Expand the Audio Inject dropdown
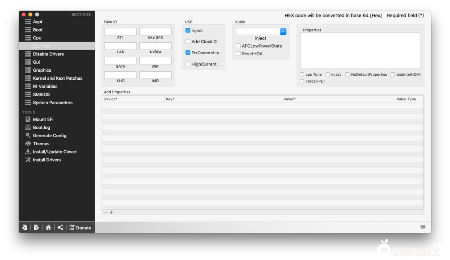 pyautogui.click(x=283, y=32)
